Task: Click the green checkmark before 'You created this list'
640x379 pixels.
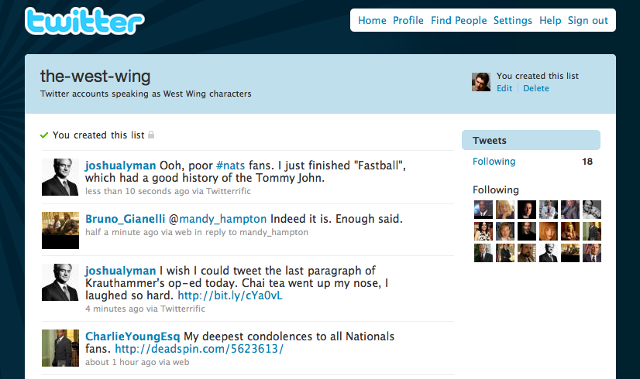Action: pyautogui.click(x=44, y=135)
